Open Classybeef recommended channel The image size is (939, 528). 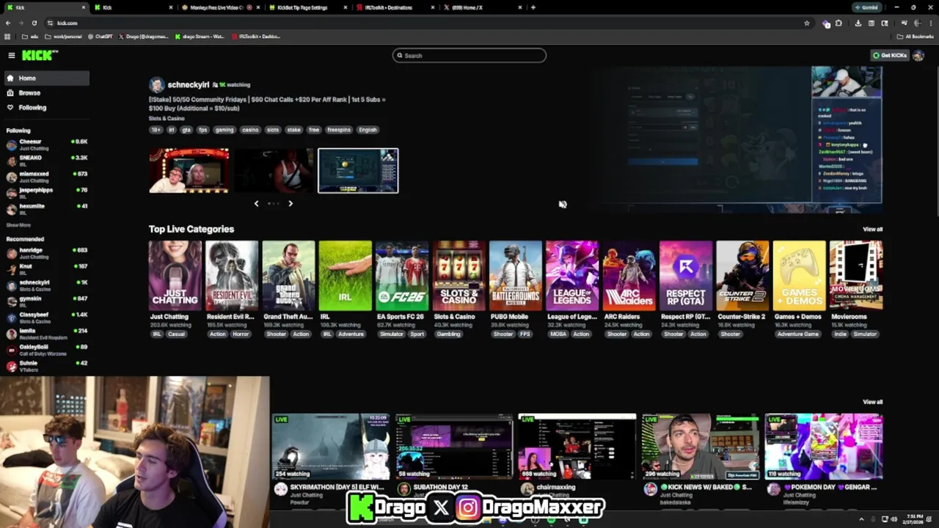click(45, 318)
